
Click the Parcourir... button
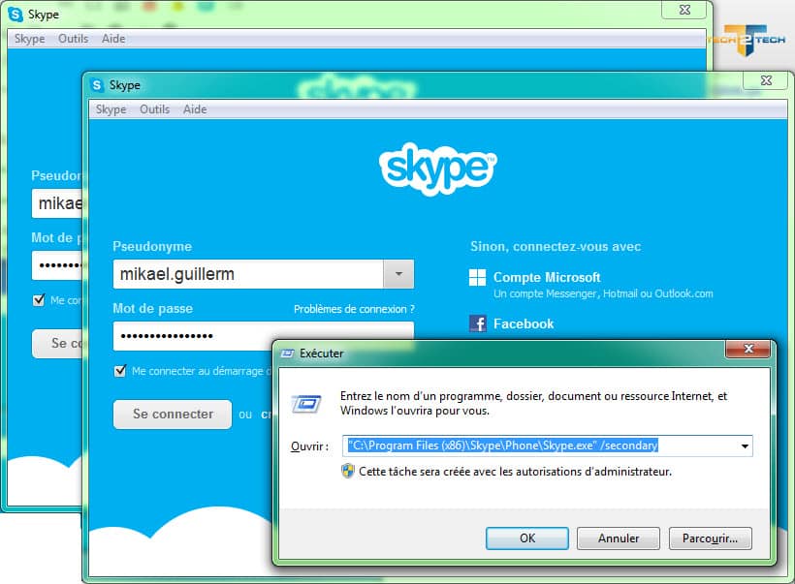pos(710,538)
